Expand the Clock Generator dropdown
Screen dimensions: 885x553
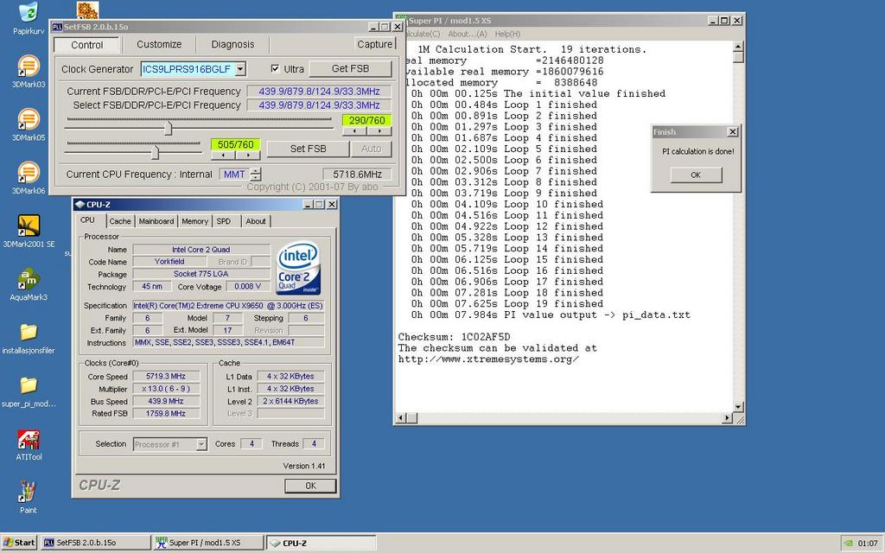(240, 69)
